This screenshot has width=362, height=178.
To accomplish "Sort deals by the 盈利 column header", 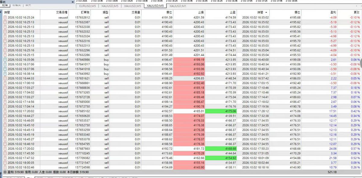I will [x=319, y=12].
